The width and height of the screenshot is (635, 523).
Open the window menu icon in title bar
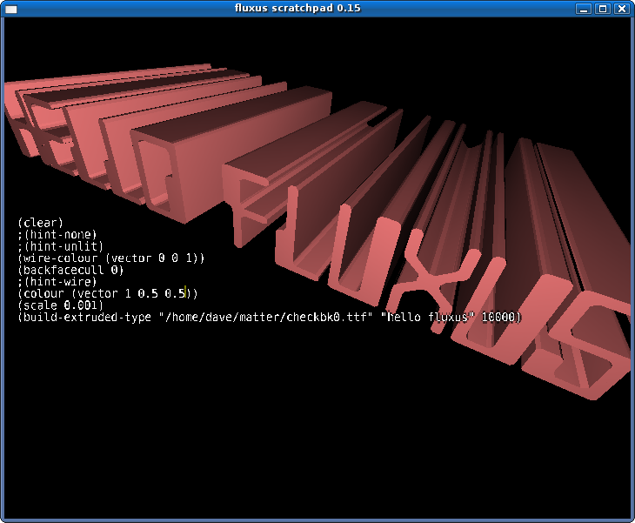pos(11,9)
